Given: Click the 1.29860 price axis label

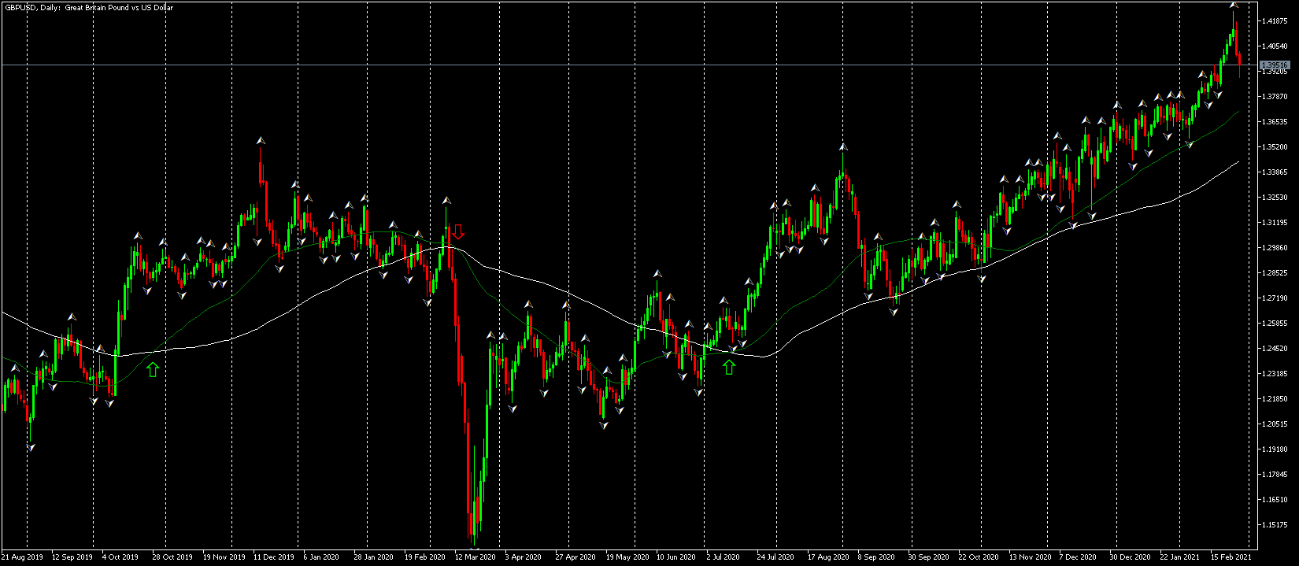Looking at the screenshot, I should [1275, 247].
